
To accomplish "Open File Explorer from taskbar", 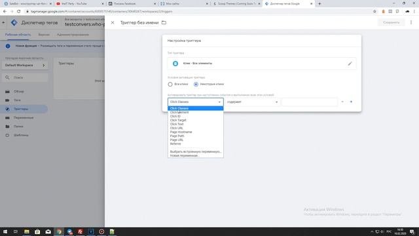I will click(27, 231).
